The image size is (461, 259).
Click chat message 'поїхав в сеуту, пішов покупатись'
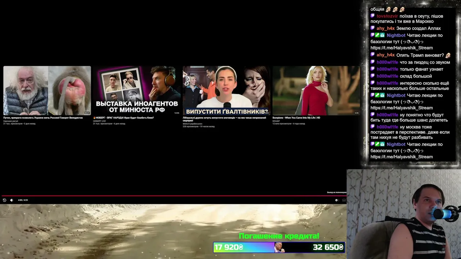click(x=407, y=19)
